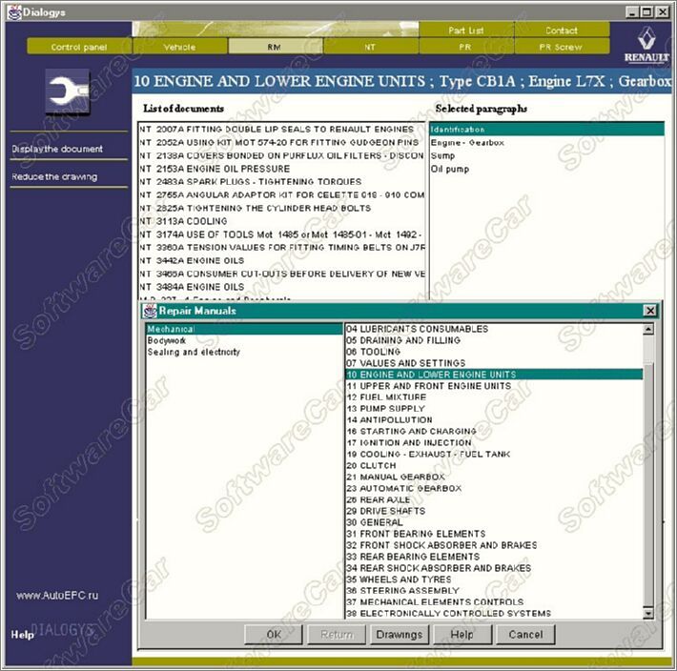677x671 pixels.
Task: Click the Dialogys title bar icon
Action: coord(10,10)
